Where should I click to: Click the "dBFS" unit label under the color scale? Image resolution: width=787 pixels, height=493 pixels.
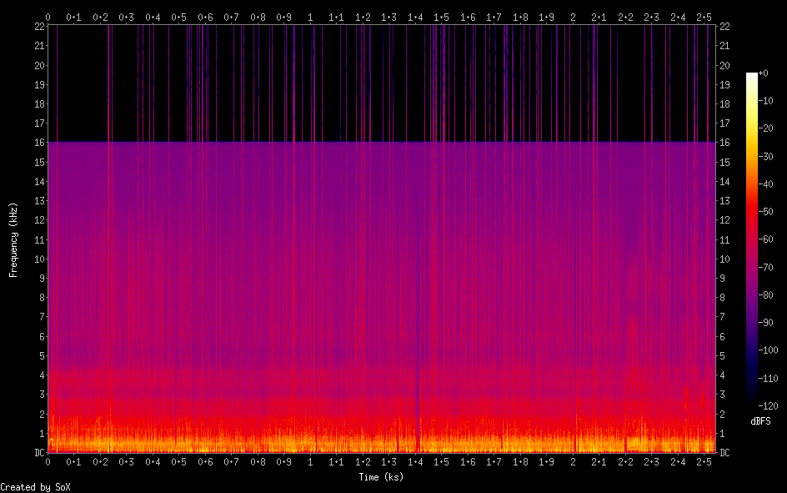tap(760, 421)
